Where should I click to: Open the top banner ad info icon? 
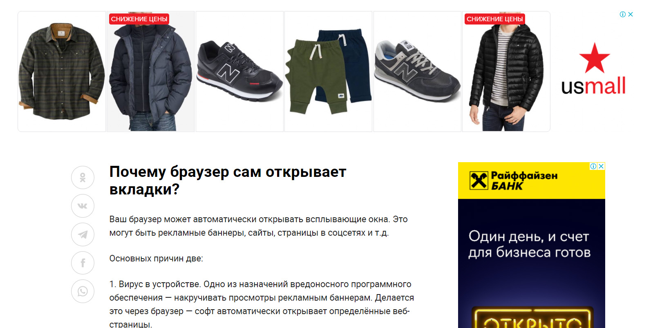(x=623, y=14)
